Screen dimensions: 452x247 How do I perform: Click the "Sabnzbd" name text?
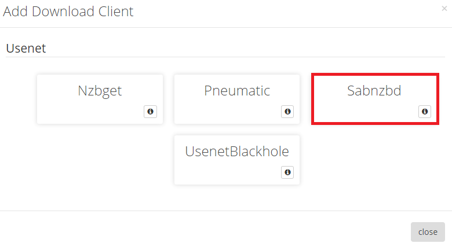click(374, 91)
